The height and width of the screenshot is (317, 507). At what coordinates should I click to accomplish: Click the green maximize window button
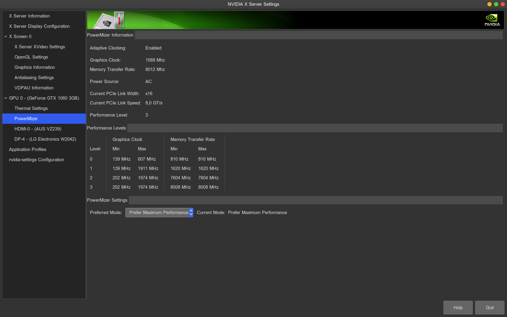pyautogui.click(x=496, y=4)
